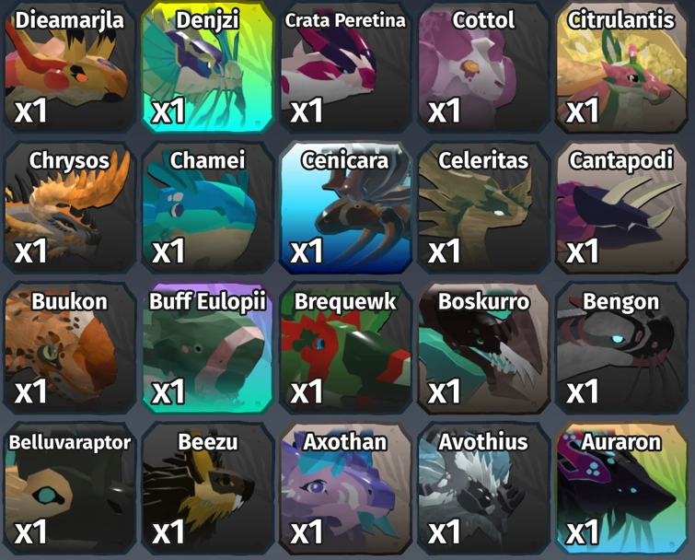This screenshot has width=695, height=560.
Task: Click the blue Cenicara creature card
Action: pyautogui.click(x=345, y=207)
